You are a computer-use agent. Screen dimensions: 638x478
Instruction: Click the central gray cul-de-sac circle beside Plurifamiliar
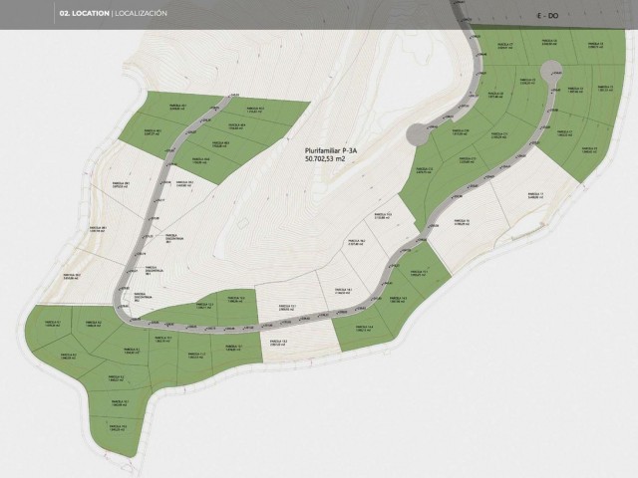click(419, 133)
